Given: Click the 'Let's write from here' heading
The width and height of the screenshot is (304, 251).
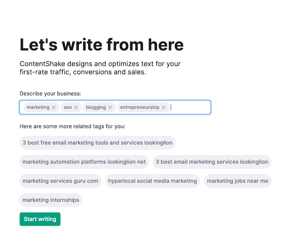Looking at the screenshot, I should [x=102, y=45].
